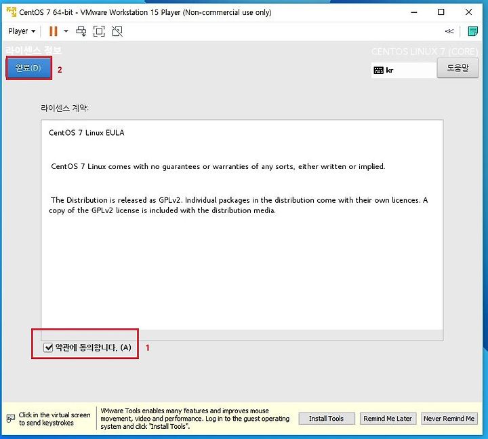Click the keyboard hint icon in status bar
Screen dimensions: 488x439
[11, 419]
